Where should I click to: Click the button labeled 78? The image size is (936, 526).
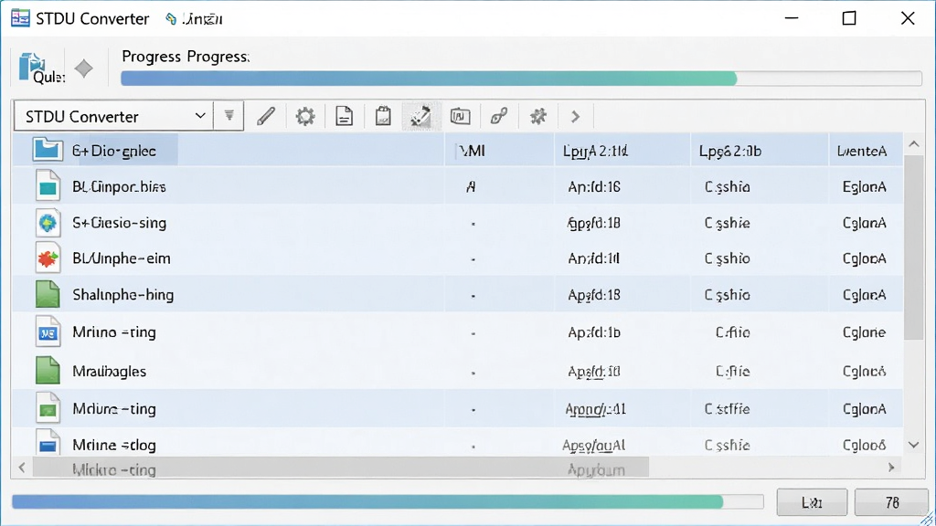point(892,502)
